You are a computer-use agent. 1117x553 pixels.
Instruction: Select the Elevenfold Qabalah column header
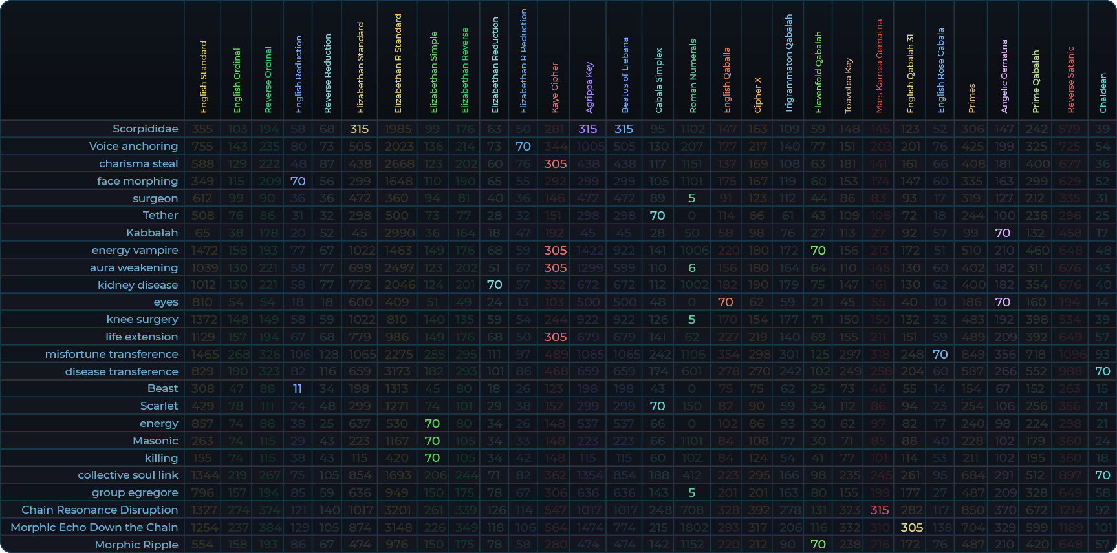818,72
